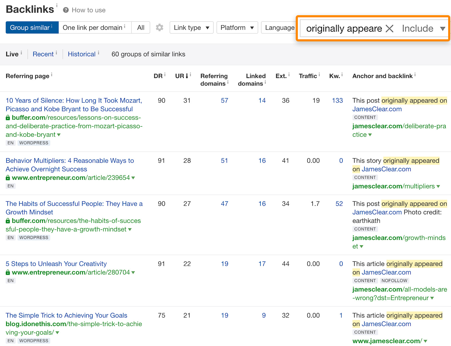Open the Link type dropdown
Screen dimensions: 451x346
(191, 27)
